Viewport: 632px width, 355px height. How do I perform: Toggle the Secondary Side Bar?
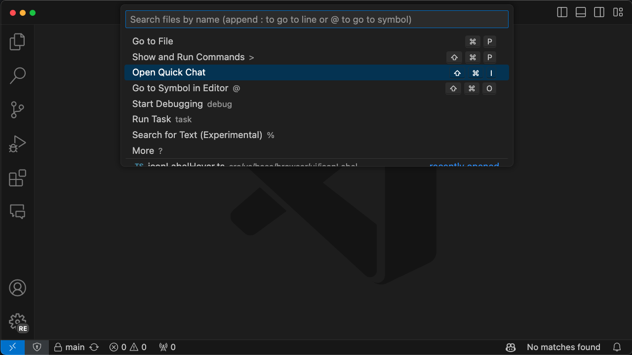599,12
